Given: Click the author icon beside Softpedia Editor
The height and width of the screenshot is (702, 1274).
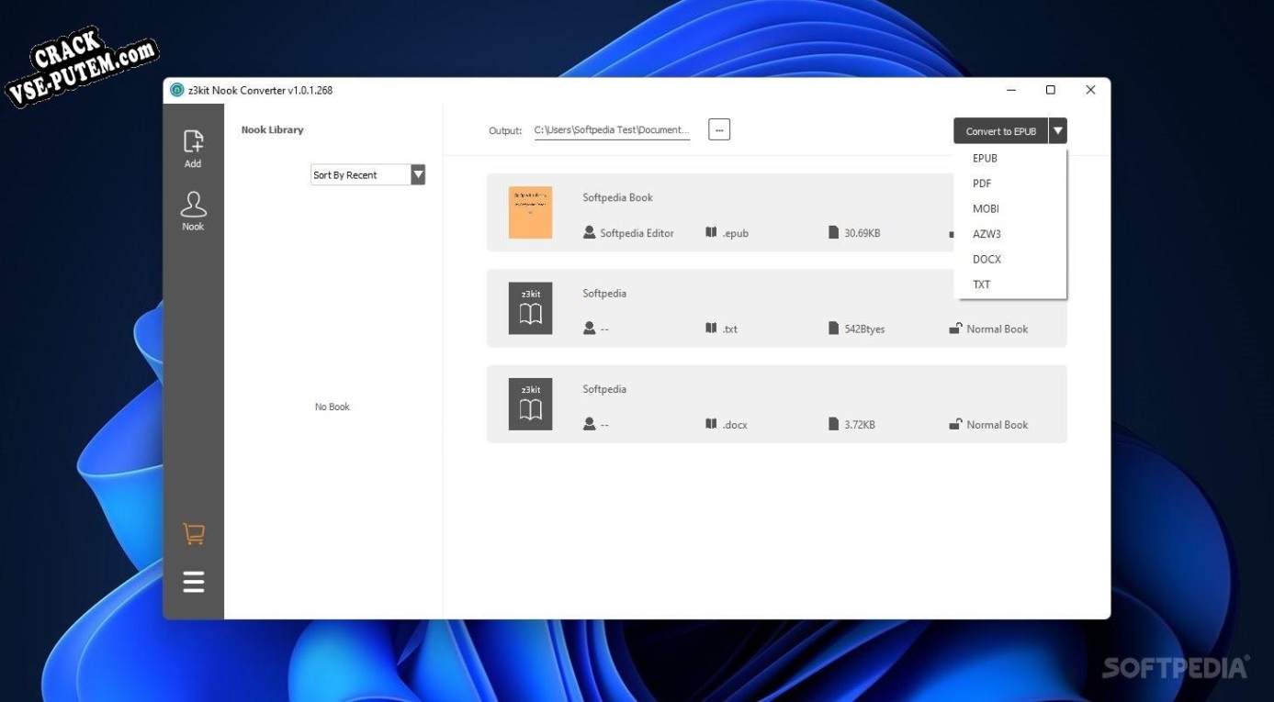Looking at the screenshot, I should point(589,233).
